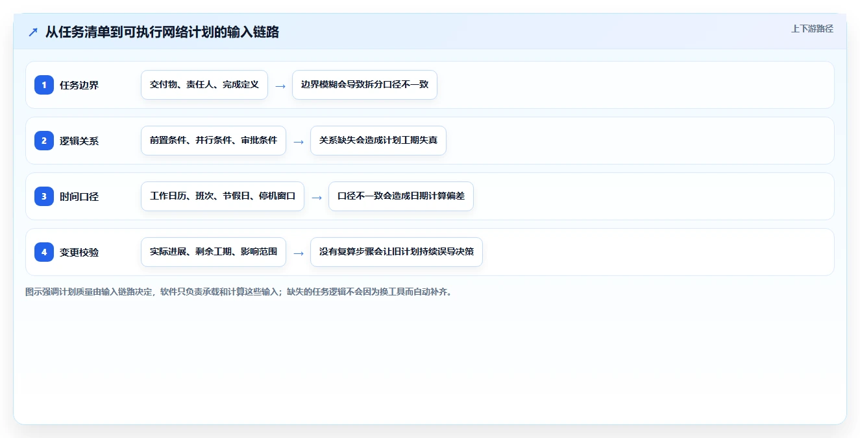Click the number 1 step badge
This screenshot has height=438, width=860.
(x=44, y=85)
